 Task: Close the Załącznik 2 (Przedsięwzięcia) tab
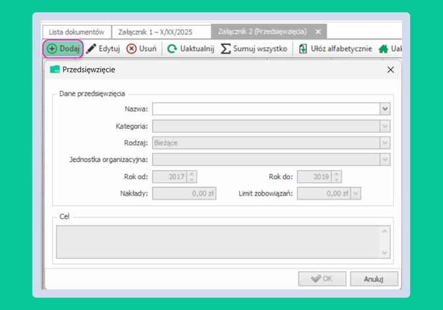tap(318, 32)
